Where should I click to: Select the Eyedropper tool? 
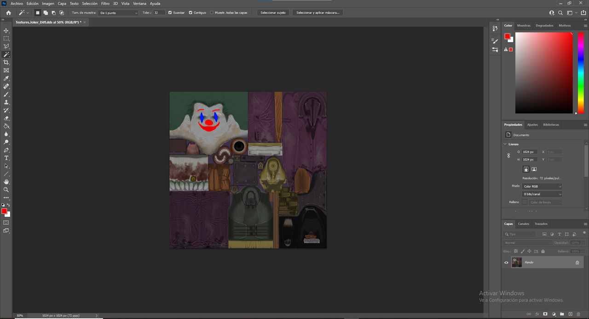pos(6,78)
